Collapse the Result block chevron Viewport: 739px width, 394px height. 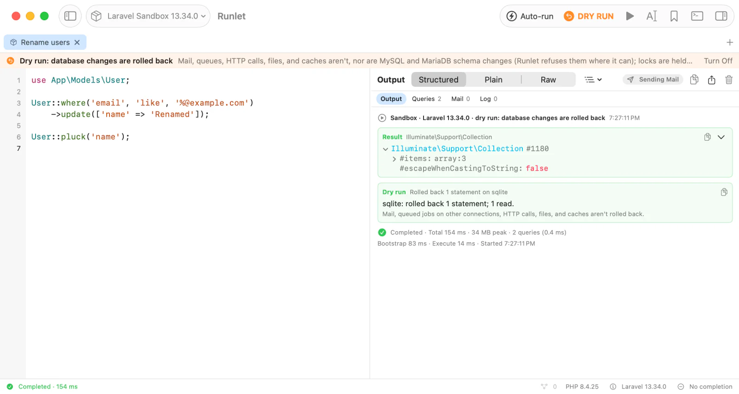tap(721, 137)
